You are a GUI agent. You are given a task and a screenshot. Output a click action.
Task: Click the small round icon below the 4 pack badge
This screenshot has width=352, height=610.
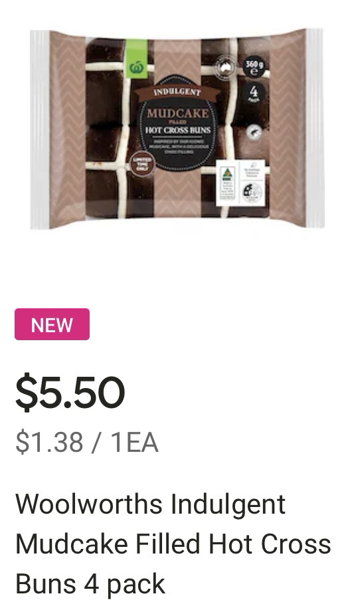click(x=254, y=133)
